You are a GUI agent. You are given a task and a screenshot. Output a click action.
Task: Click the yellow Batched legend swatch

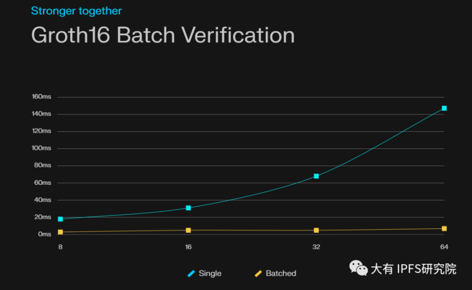258,274
